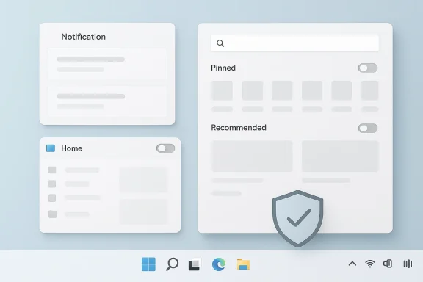Click the blue Home icon
Screen dimensions: 423x282
coord(51,148)
